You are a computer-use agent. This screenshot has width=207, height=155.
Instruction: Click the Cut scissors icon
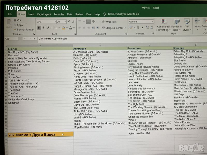pos(15,20)
